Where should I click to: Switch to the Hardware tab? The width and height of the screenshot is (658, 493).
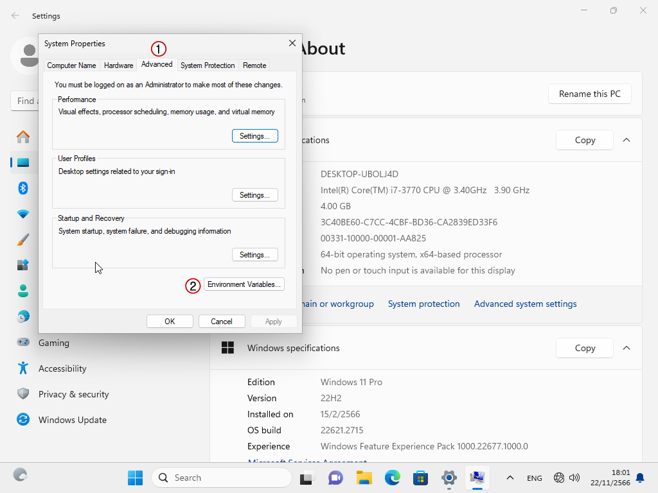click(119, 65)
